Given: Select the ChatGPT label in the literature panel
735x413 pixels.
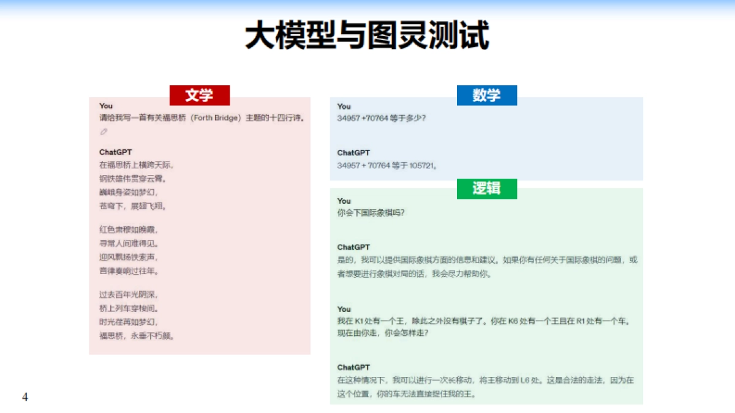Looking at the screenshot, I should [114, 152].
